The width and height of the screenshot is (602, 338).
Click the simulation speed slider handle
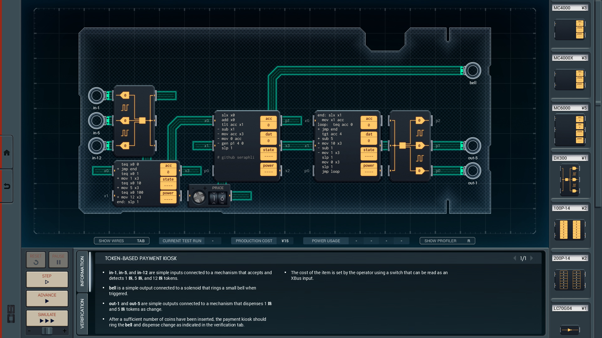point(47,331)
